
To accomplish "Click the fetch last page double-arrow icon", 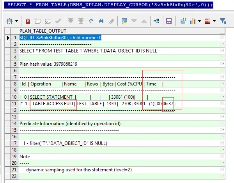I will pyautogui.click(x=81, y=21).
